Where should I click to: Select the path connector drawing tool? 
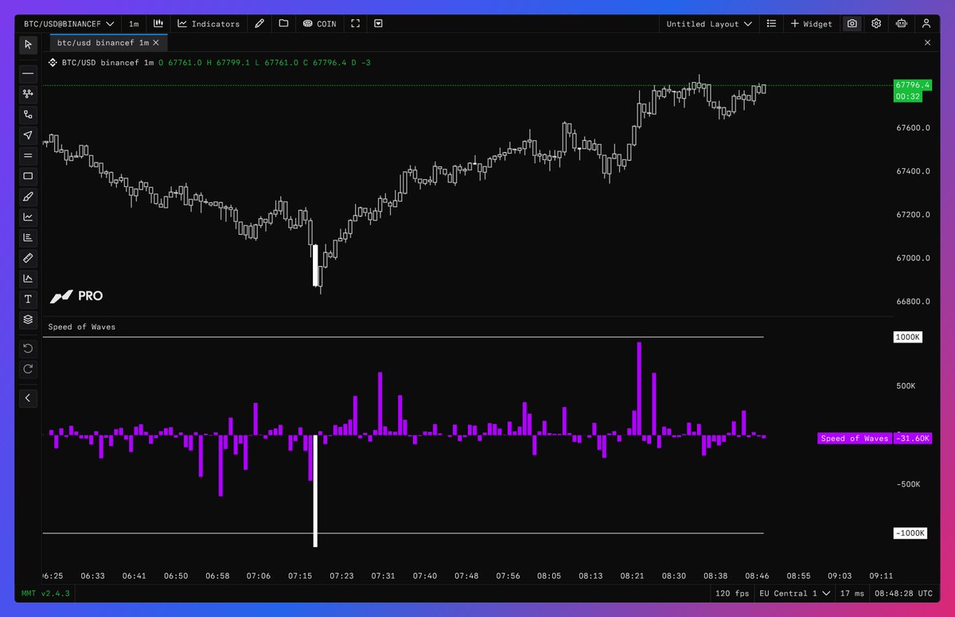click(28, 114)
